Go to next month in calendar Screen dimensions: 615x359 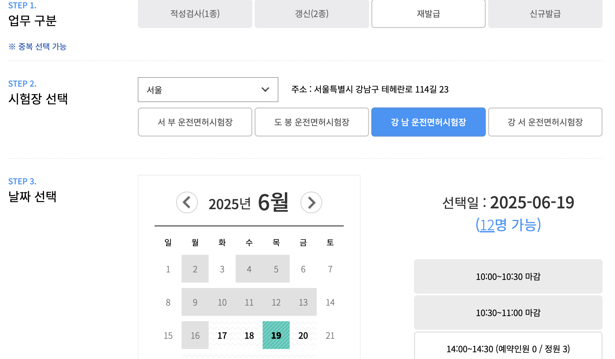coord(311,203)
